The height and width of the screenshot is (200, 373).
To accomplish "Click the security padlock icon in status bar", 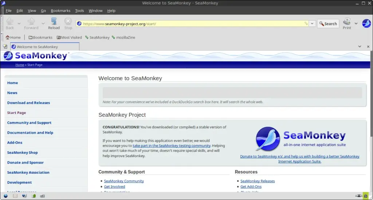I will (366, 196).
